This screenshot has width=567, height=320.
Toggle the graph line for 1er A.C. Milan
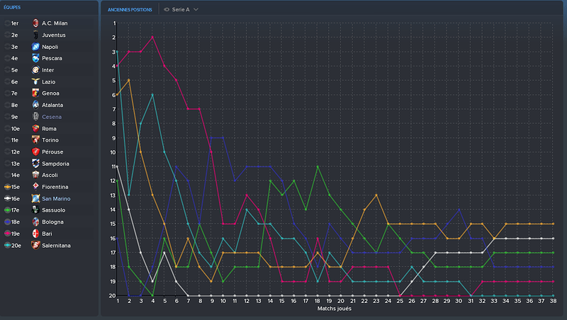tap(7, 23)
